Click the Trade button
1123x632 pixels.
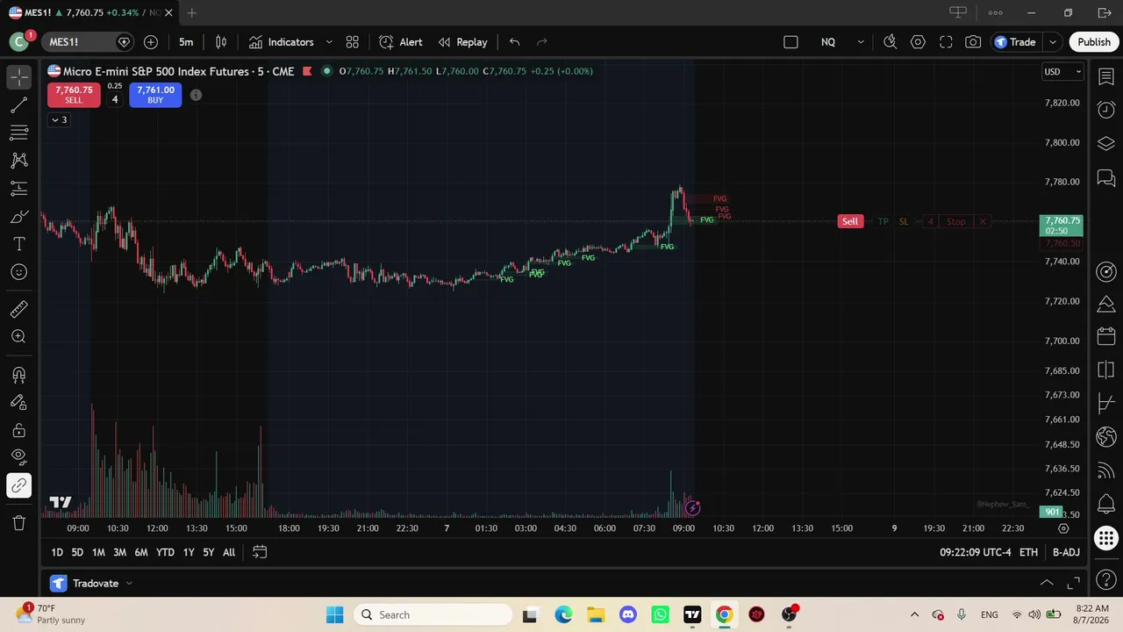pyautogui.click(x=1016, y=42)
